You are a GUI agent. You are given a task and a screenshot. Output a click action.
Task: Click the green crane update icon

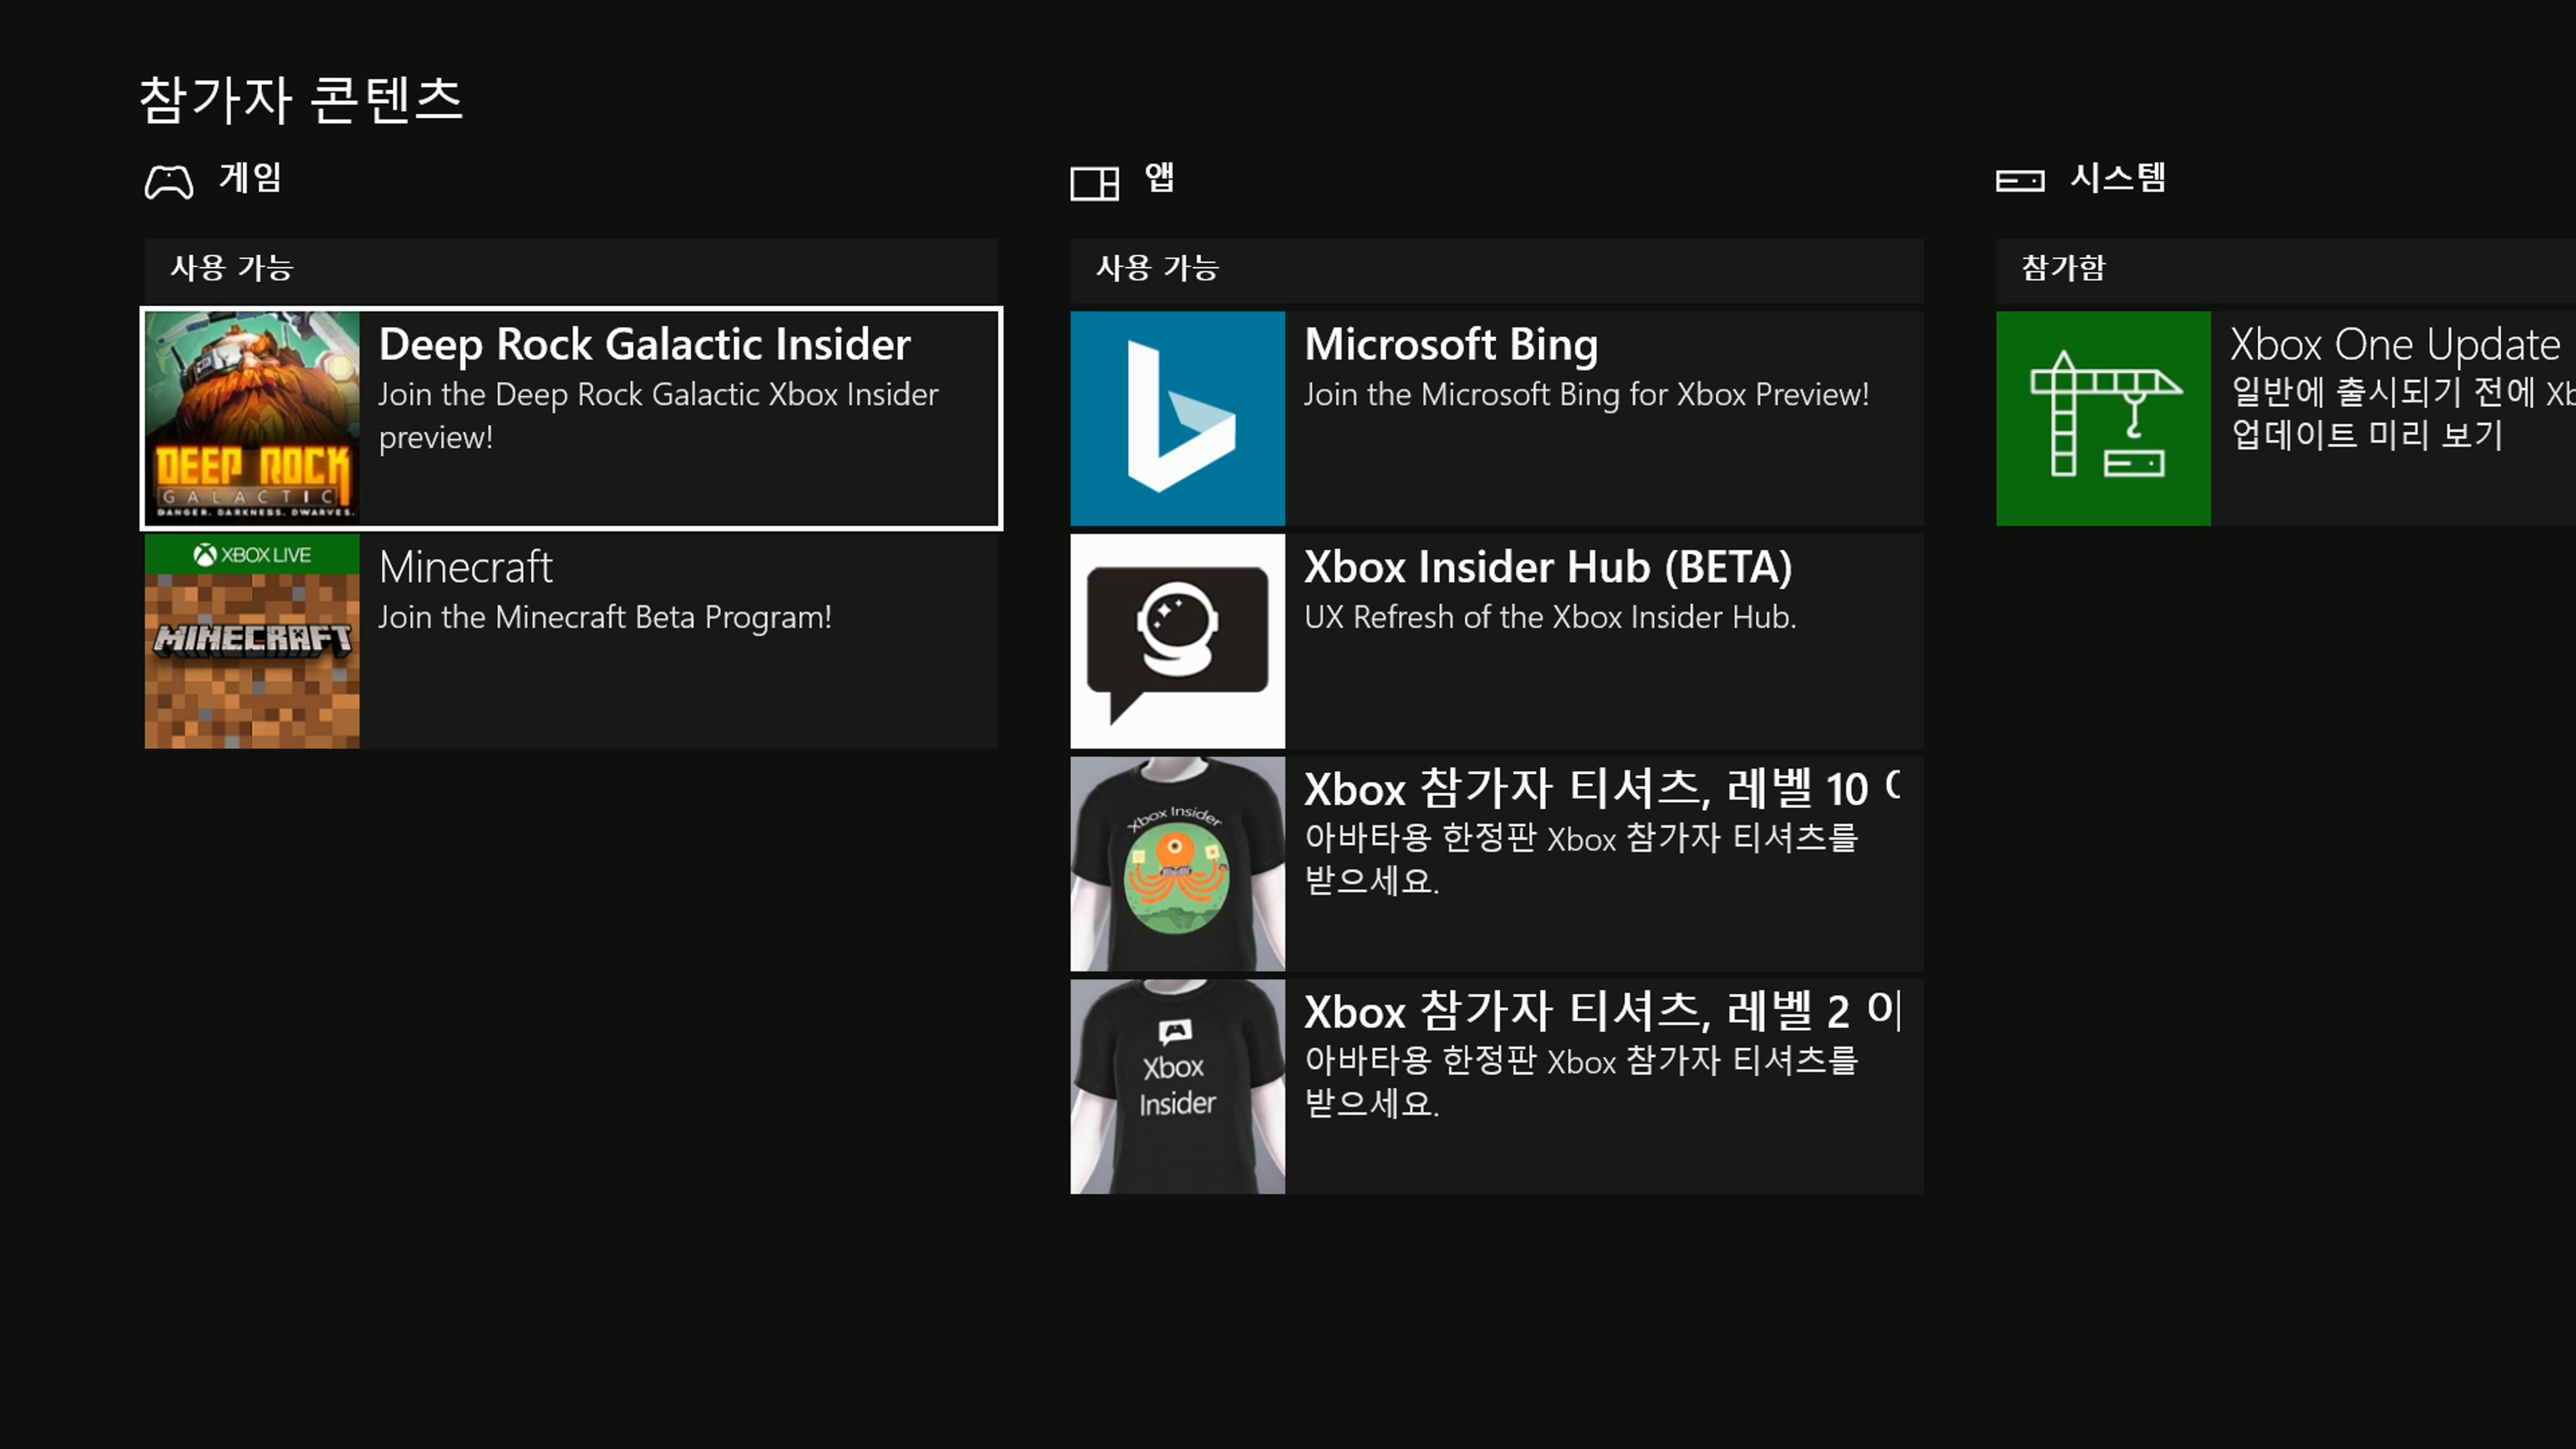pyautogui.click(x=2104, y=418)
